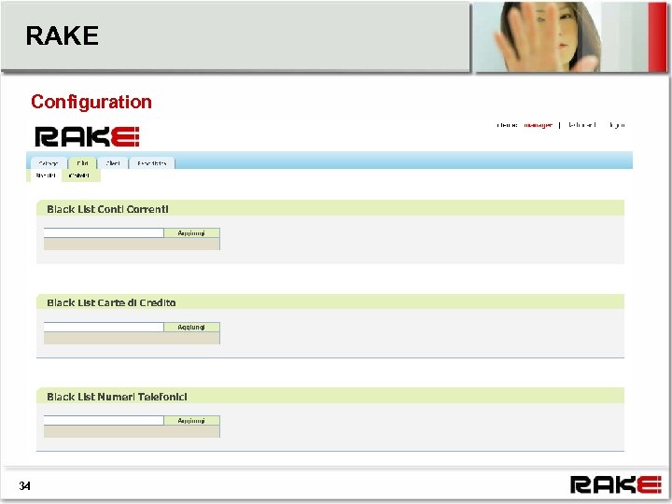Click Aggiungi under Black List Numeri Telefonici
Image resolution: width=672 pixels, height=504 pixels.
[x=191, y=420]
